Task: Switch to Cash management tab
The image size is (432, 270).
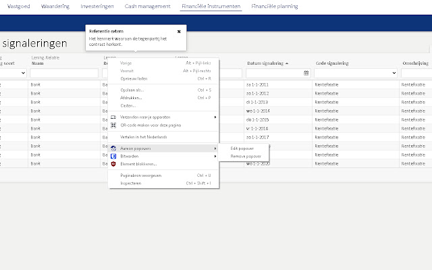Action: [x=148, y=6]
